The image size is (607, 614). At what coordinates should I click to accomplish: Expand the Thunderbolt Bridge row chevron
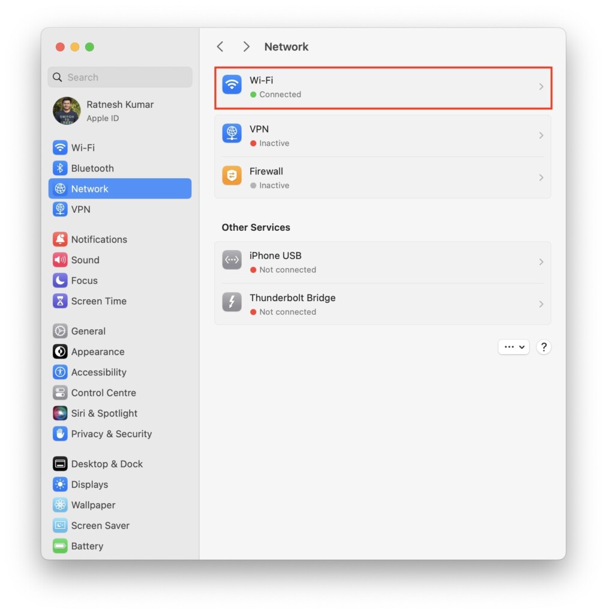541,304
